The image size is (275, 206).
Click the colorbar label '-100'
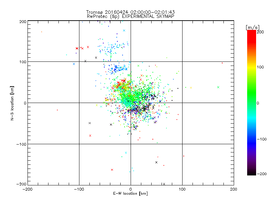pos(262,139)
